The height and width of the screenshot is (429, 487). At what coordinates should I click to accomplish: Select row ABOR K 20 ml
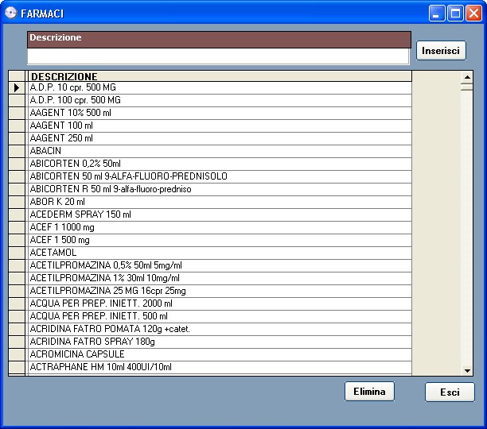220,203
